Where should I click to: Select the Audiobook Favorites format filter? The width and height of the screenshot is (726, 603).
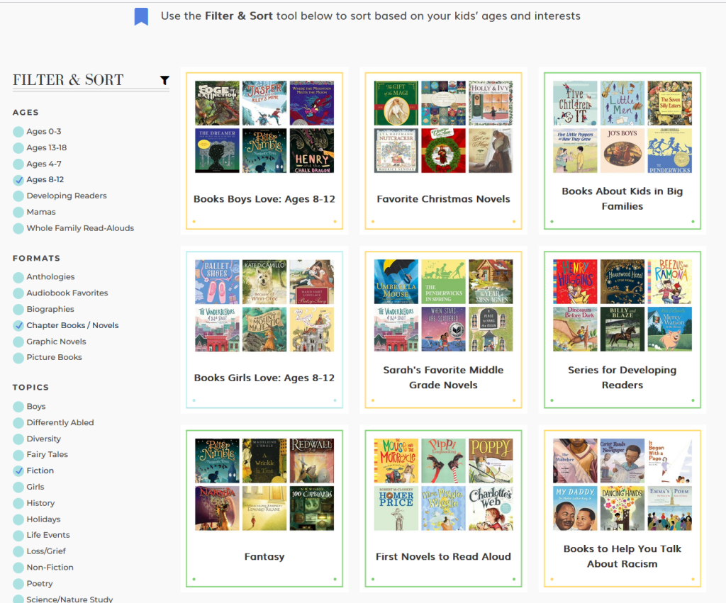click(18, 293)
